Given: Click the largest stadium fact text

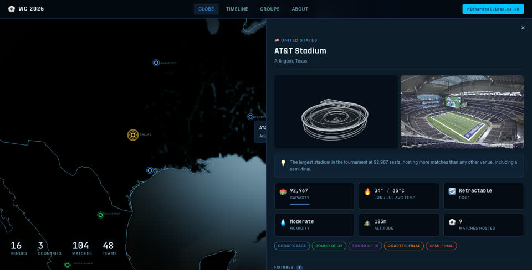Looking at the screenshot, I should pyautogui.click(x=403, y=165).
